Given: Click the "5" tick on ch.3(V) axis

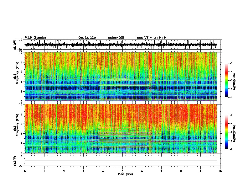Looking at the screenshot, I should click(x=22, y=156).
